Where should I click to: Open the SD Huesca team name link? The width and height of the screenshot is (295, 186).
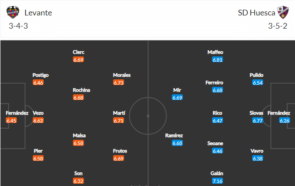pyautogui.click(x=257, y=13)
